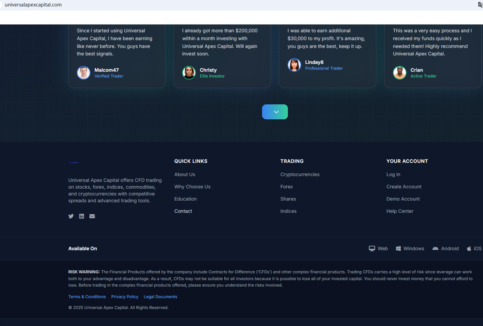Click the translate icon in address bar

[480, 5]
